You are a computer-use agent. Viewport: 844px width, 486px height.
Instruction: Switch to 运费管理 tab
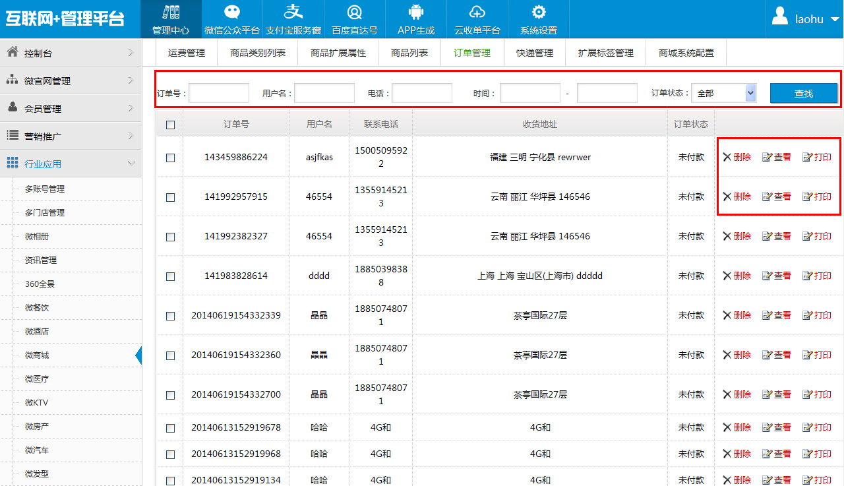[187, 53]
